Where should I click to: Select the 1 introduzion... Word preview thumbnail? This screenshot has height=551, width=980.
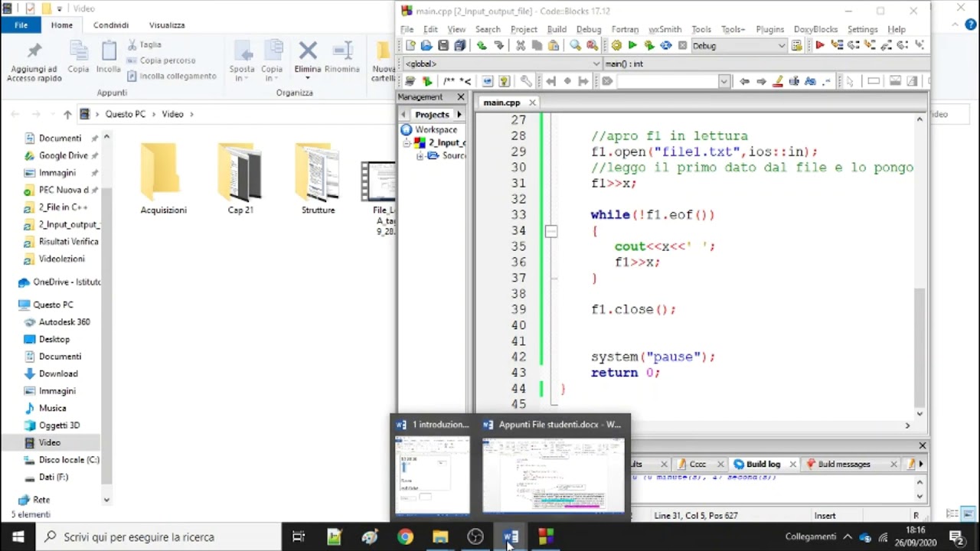tap(432, 466)
